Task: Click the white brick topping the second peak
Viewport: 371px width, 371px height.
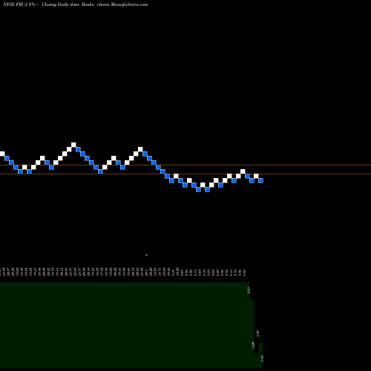Action: coord(140,149)
